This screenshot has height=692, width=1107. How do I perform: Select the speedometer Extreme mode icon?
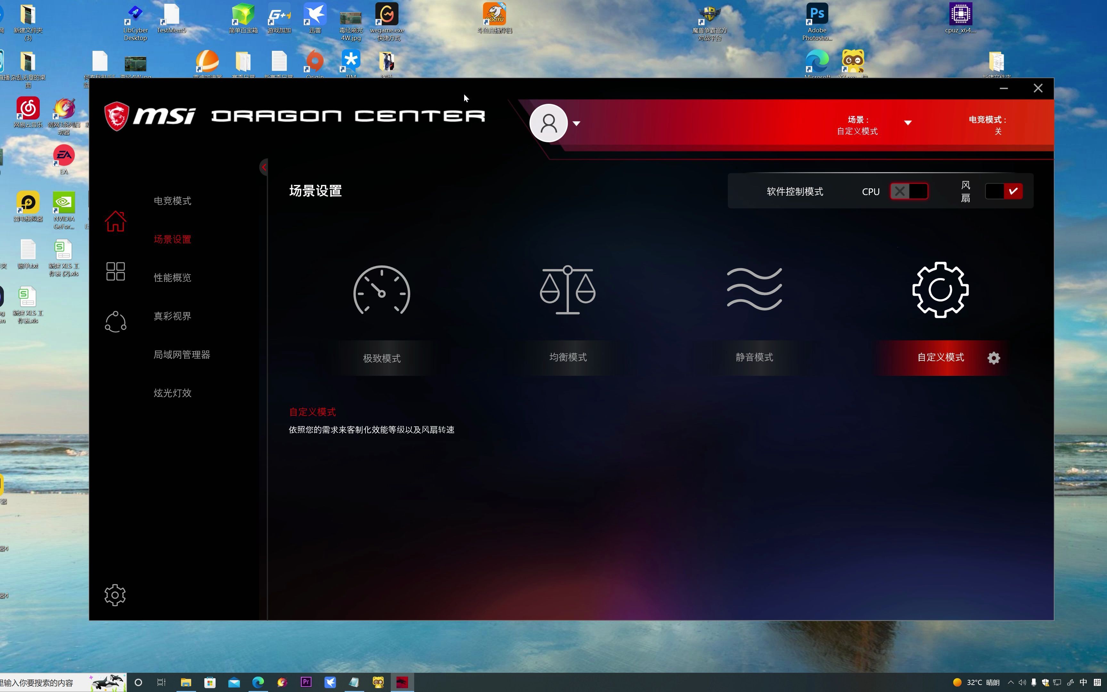pos(381,290)
